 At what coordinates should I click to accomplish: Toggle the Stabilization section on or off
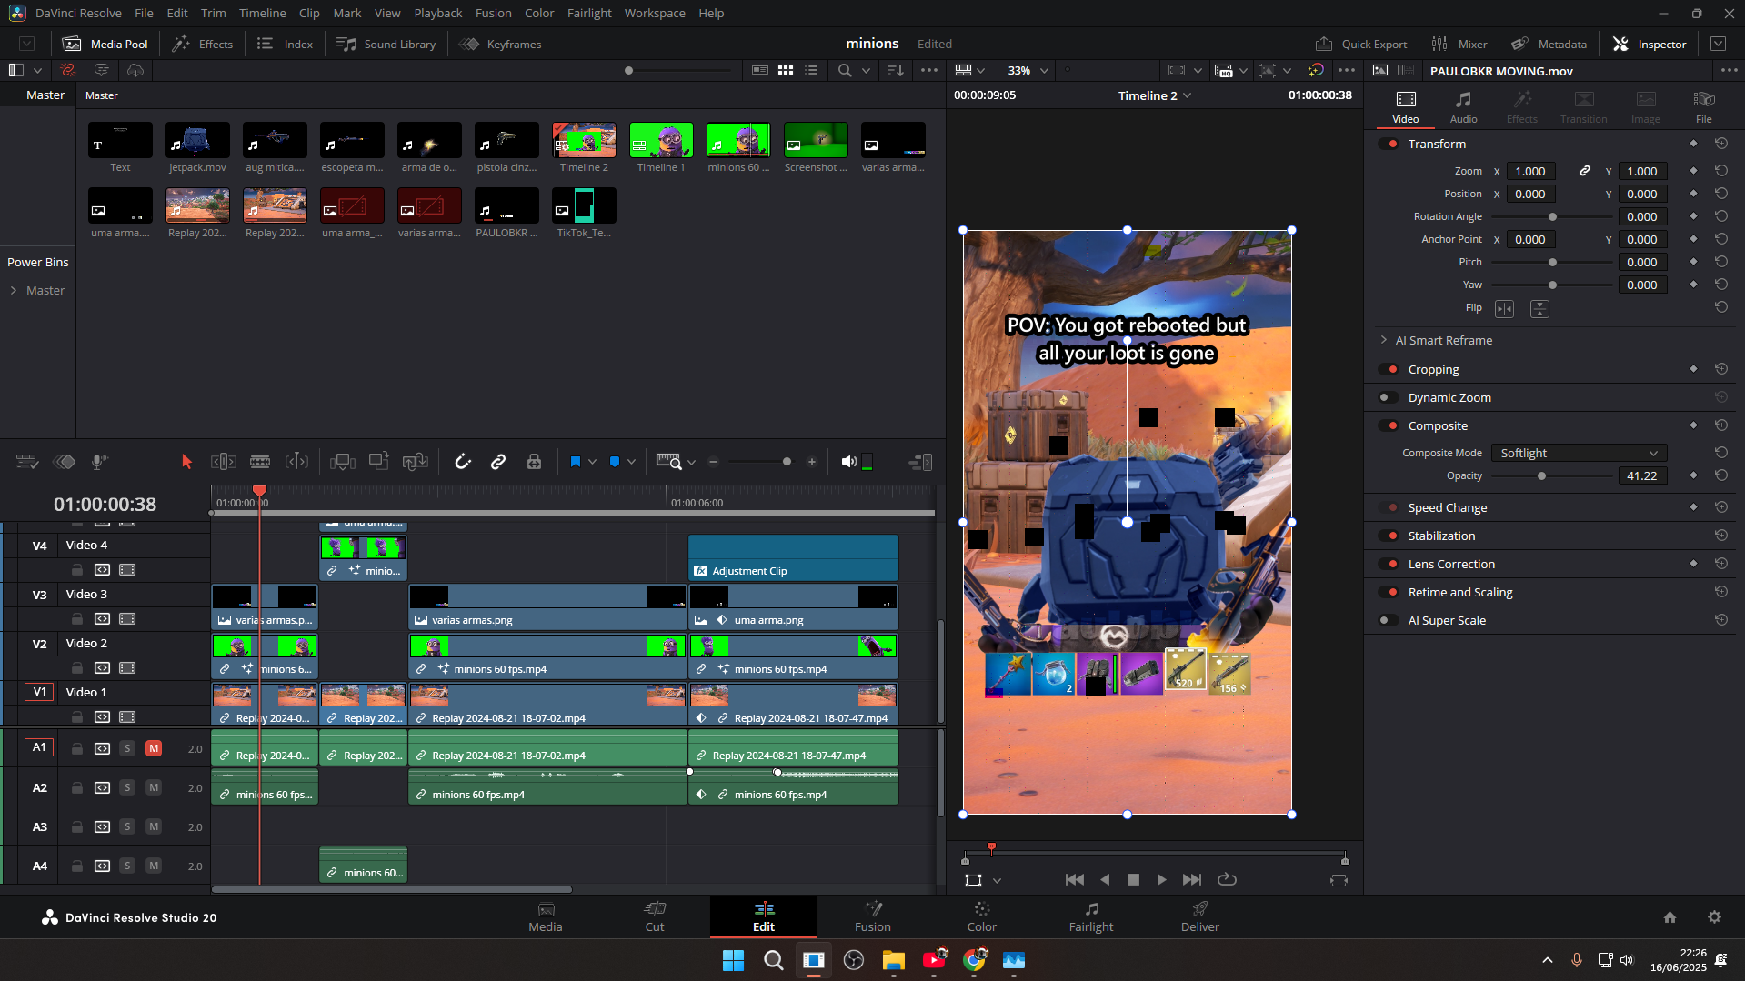pos(1388,536)
